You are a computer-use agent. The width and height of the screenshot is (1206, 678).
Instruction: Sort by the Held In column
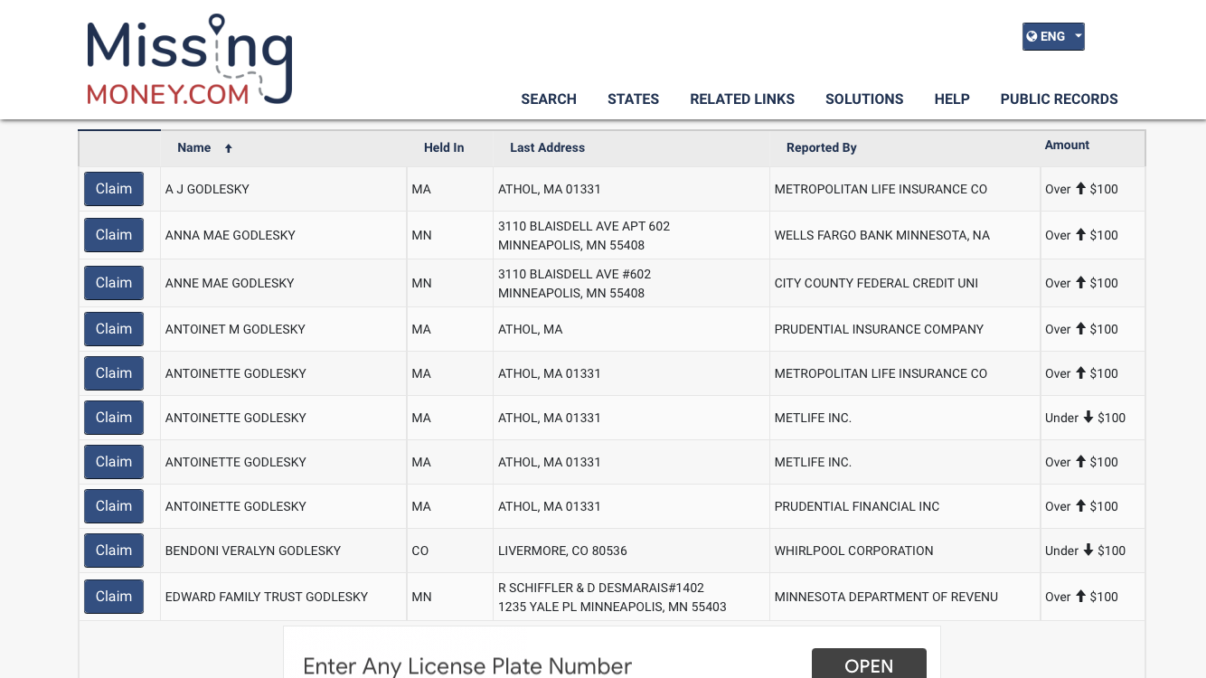point(444,147)
